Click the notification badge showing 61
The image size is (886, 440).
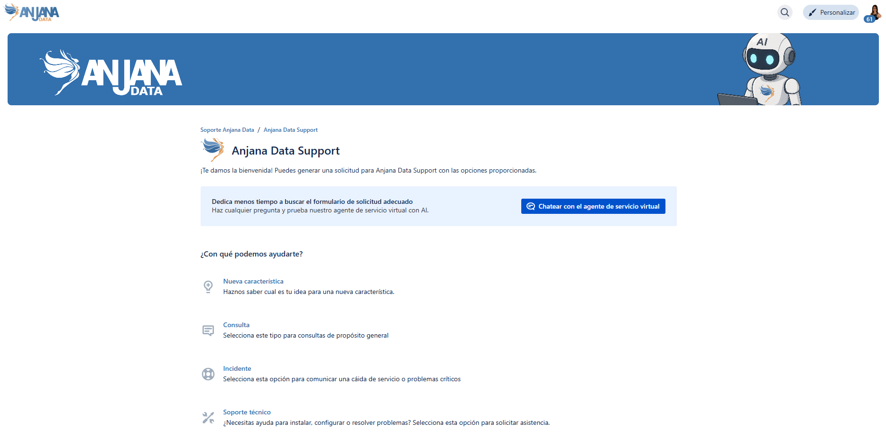pyautogui.click(x=869, y=19)
